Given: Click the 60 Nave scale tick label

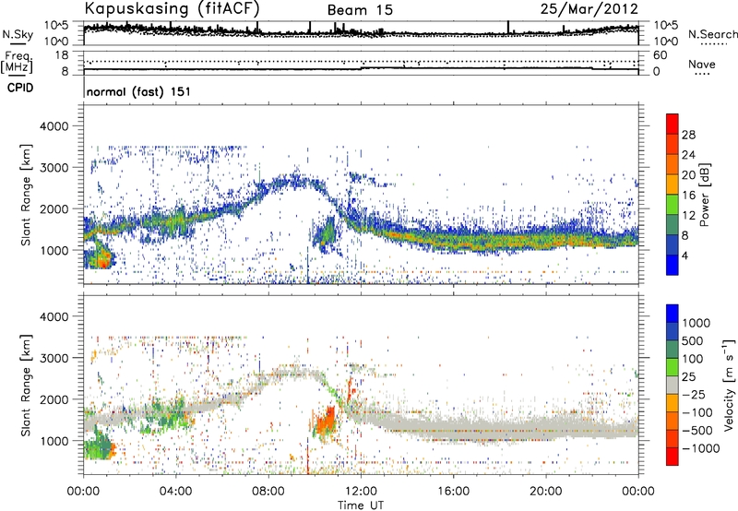Looking at the screenshot, I should [660, 55].
